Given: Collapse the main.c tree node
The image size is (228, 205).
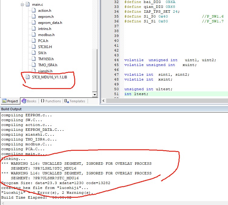Looking at the screenshot, I should pos(22,5).
